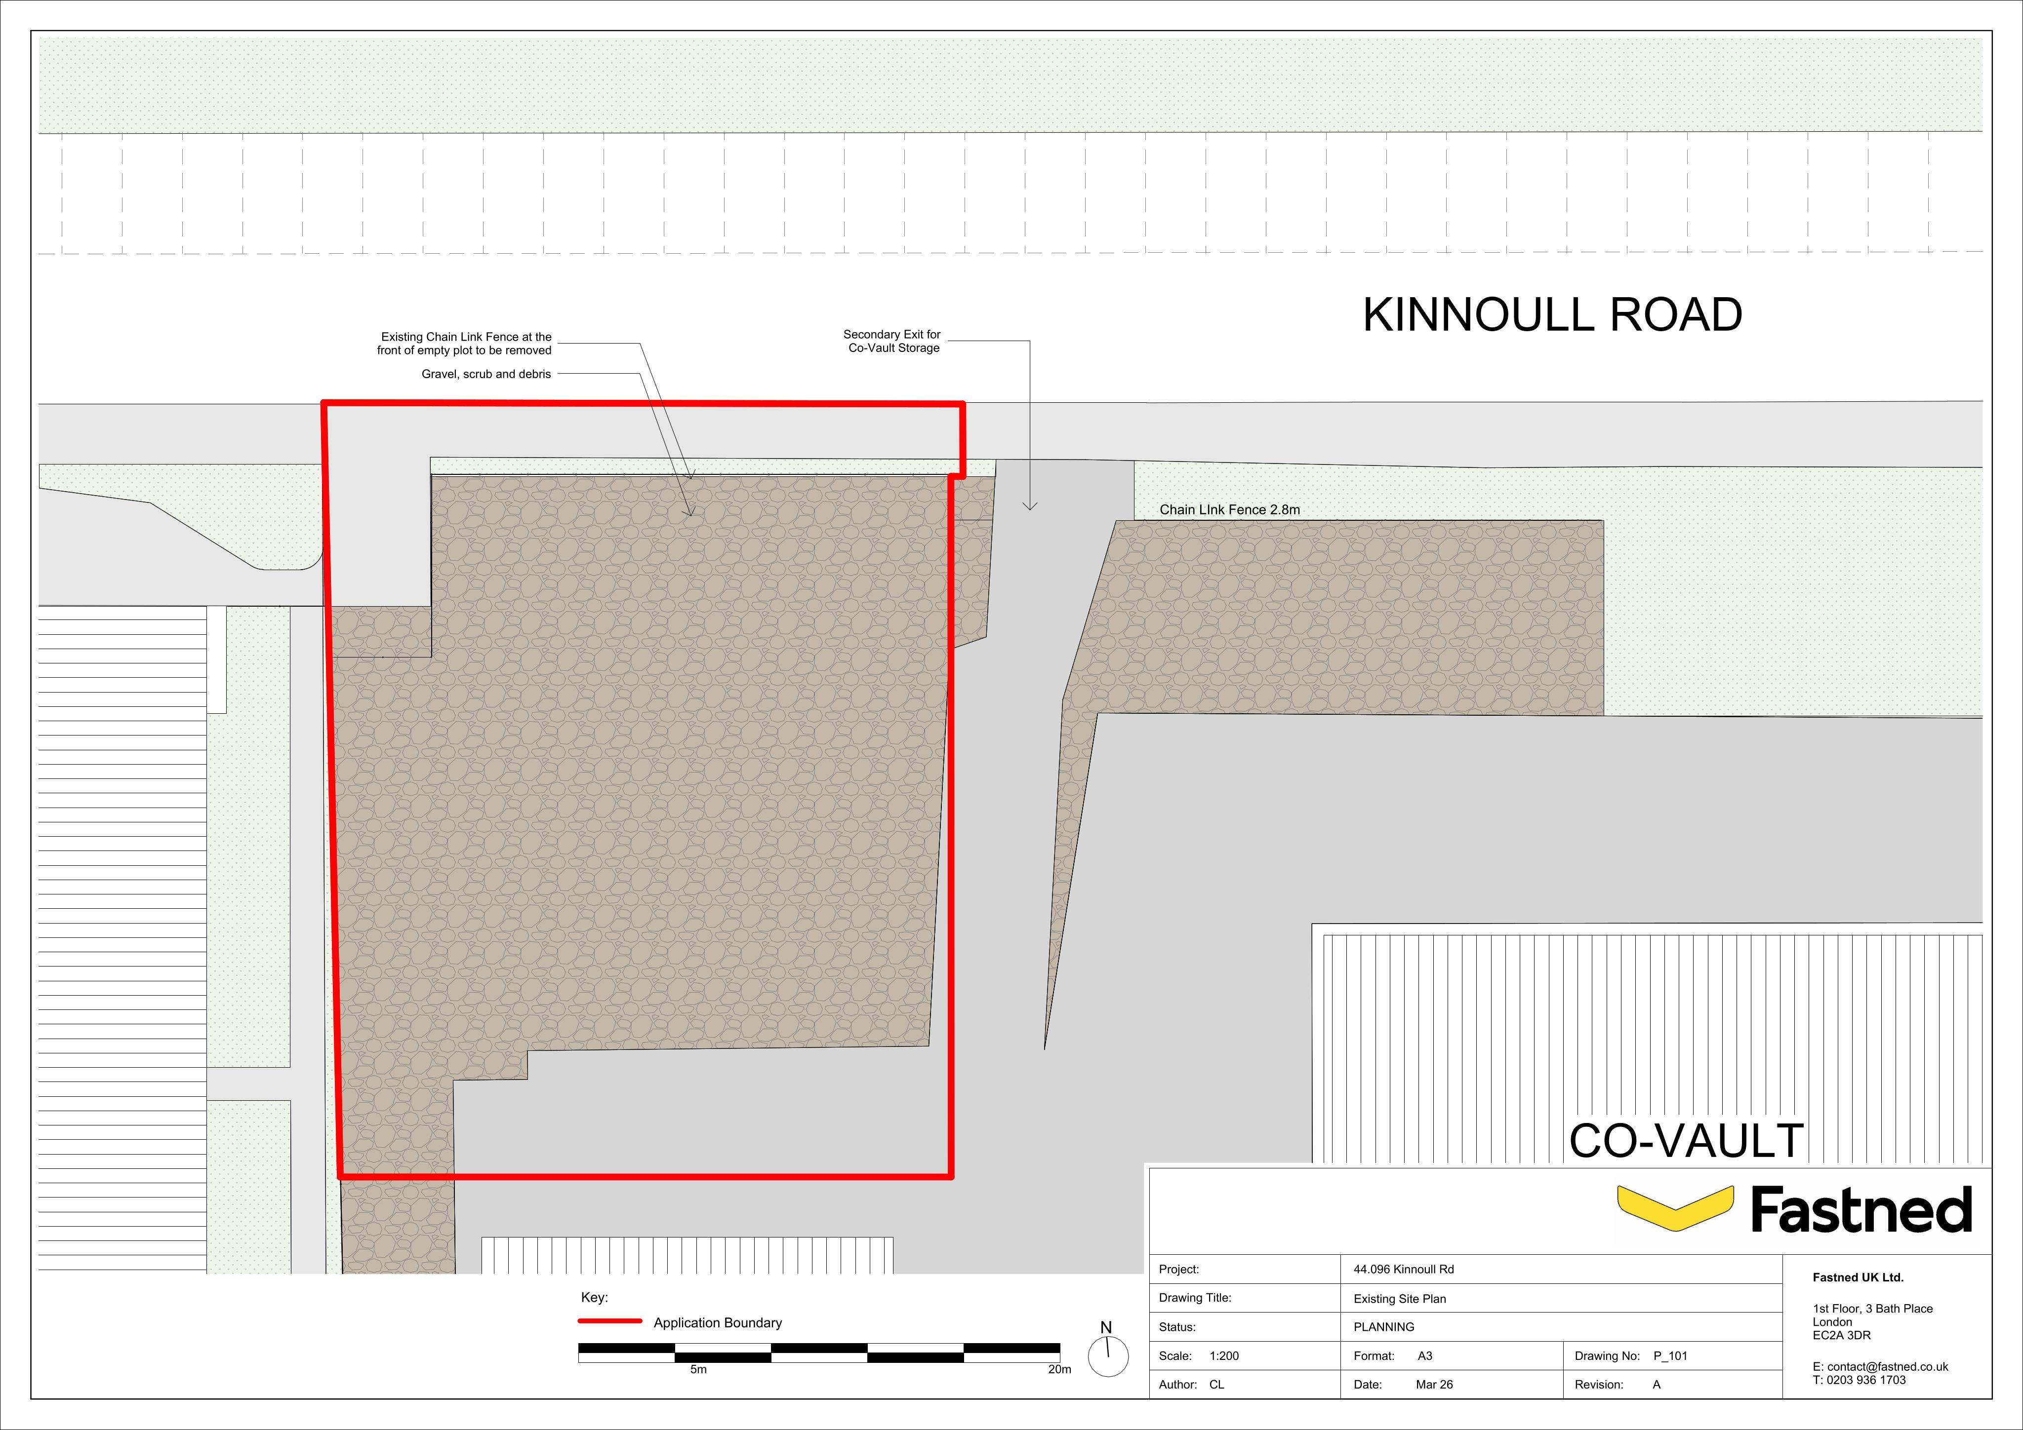The width and height of the screenshot is (2023, 1430).
Task: Click the arrowhead at the Secondary Exit driveway
Action: [x=1030, y=505]
